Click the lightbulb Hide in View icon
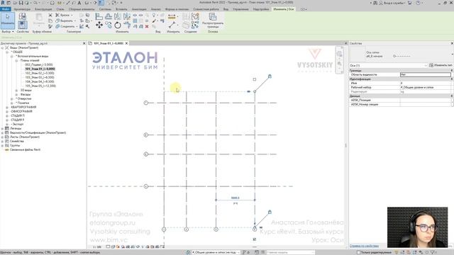The height and width of the screenshot is (255, 454). [154, 15]
